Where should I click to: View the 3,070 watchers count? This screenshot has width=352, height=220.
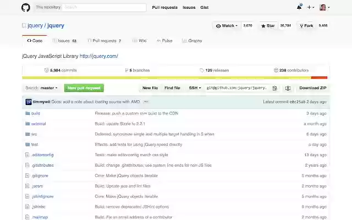point(248,26)
